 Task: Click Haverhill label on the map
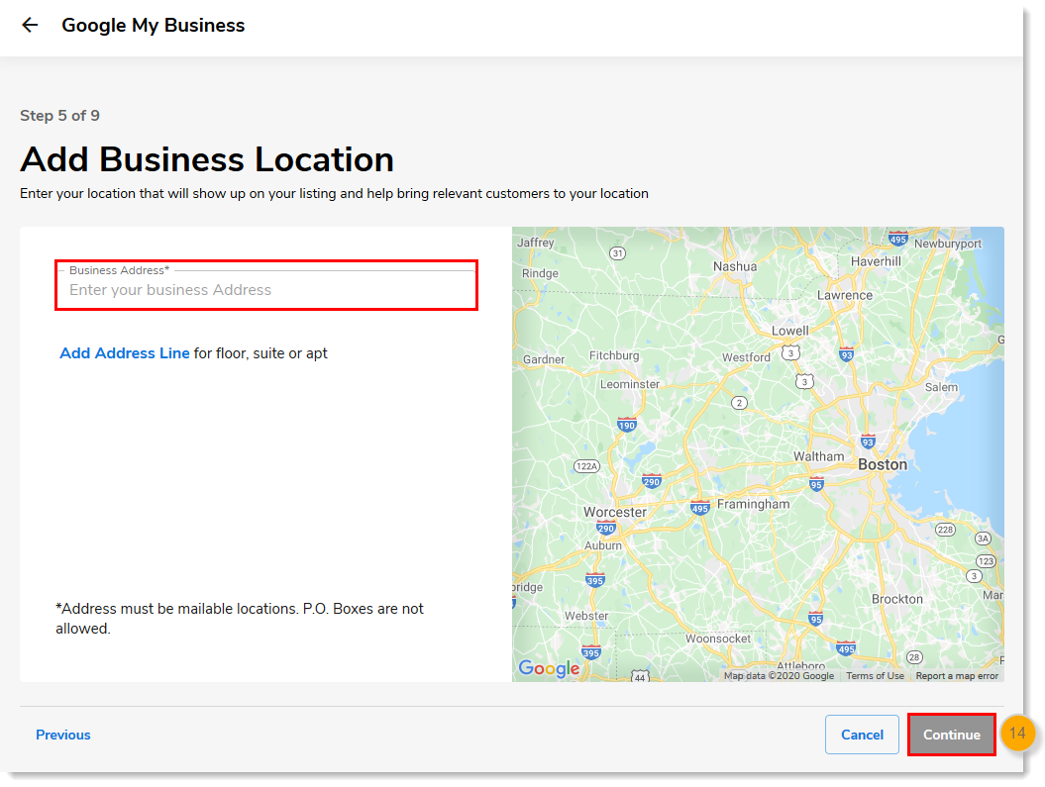coord(876,261)
